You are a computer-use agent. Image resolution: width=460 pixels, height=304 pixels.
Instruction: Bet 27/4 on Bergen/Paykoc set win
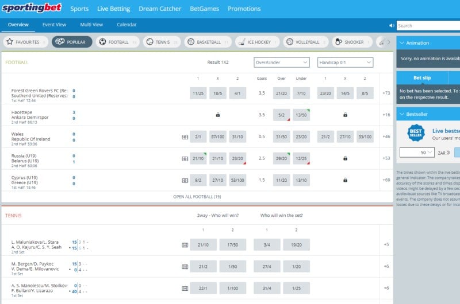tap(267, 267)
